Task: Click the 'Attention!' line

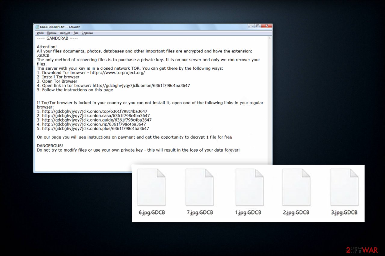Action: click(x=47, y=47)
